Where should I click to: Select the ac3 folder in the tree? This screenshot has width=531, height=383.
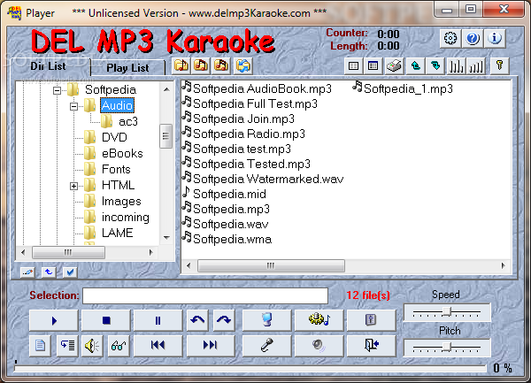[x=128, y=121]
